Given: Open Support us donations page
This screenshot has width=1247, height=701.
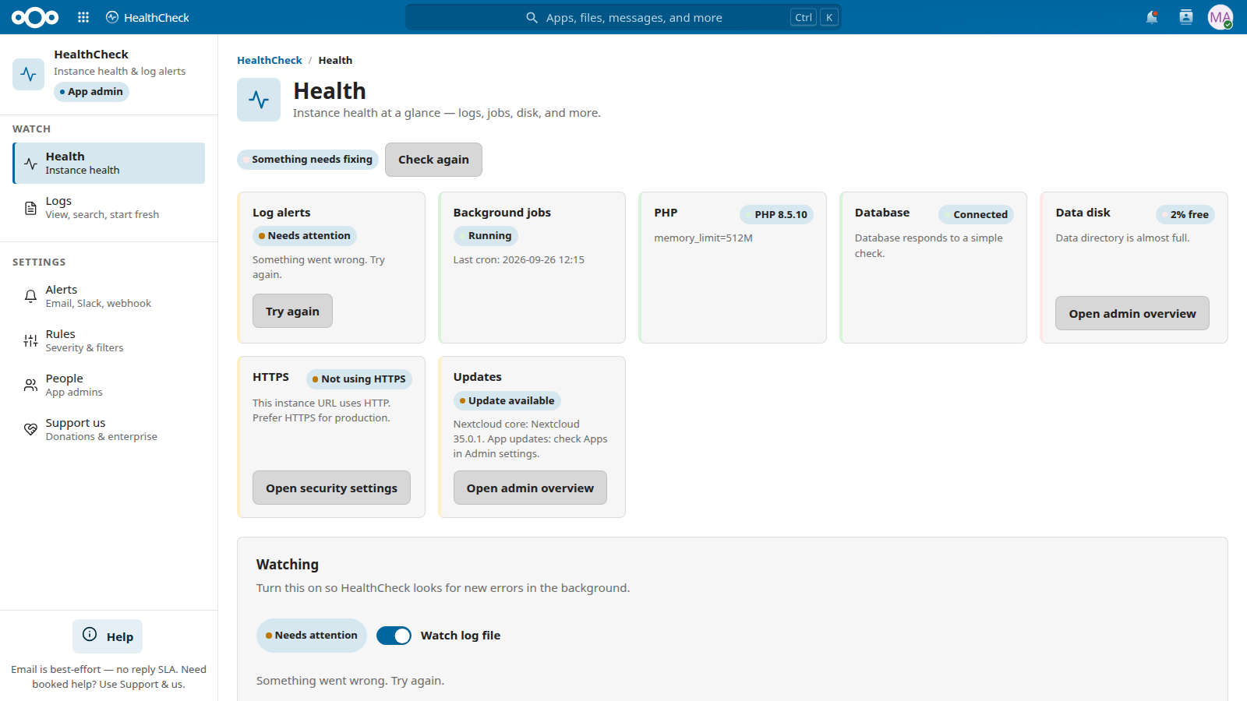Looking at the screenshot, I should click(x=109, y=429).
